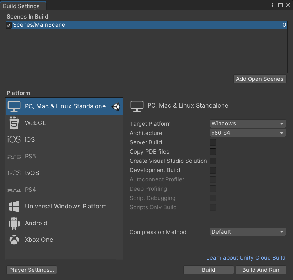Click the Windows logo icon for UWP
This screenshot has width=293, height=280.
[14, 207]
